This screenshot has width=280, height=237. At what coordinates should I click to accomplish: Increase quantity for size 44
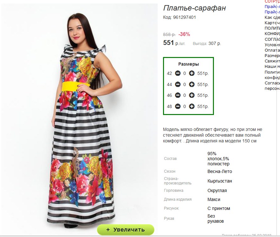tap(192, 84)
